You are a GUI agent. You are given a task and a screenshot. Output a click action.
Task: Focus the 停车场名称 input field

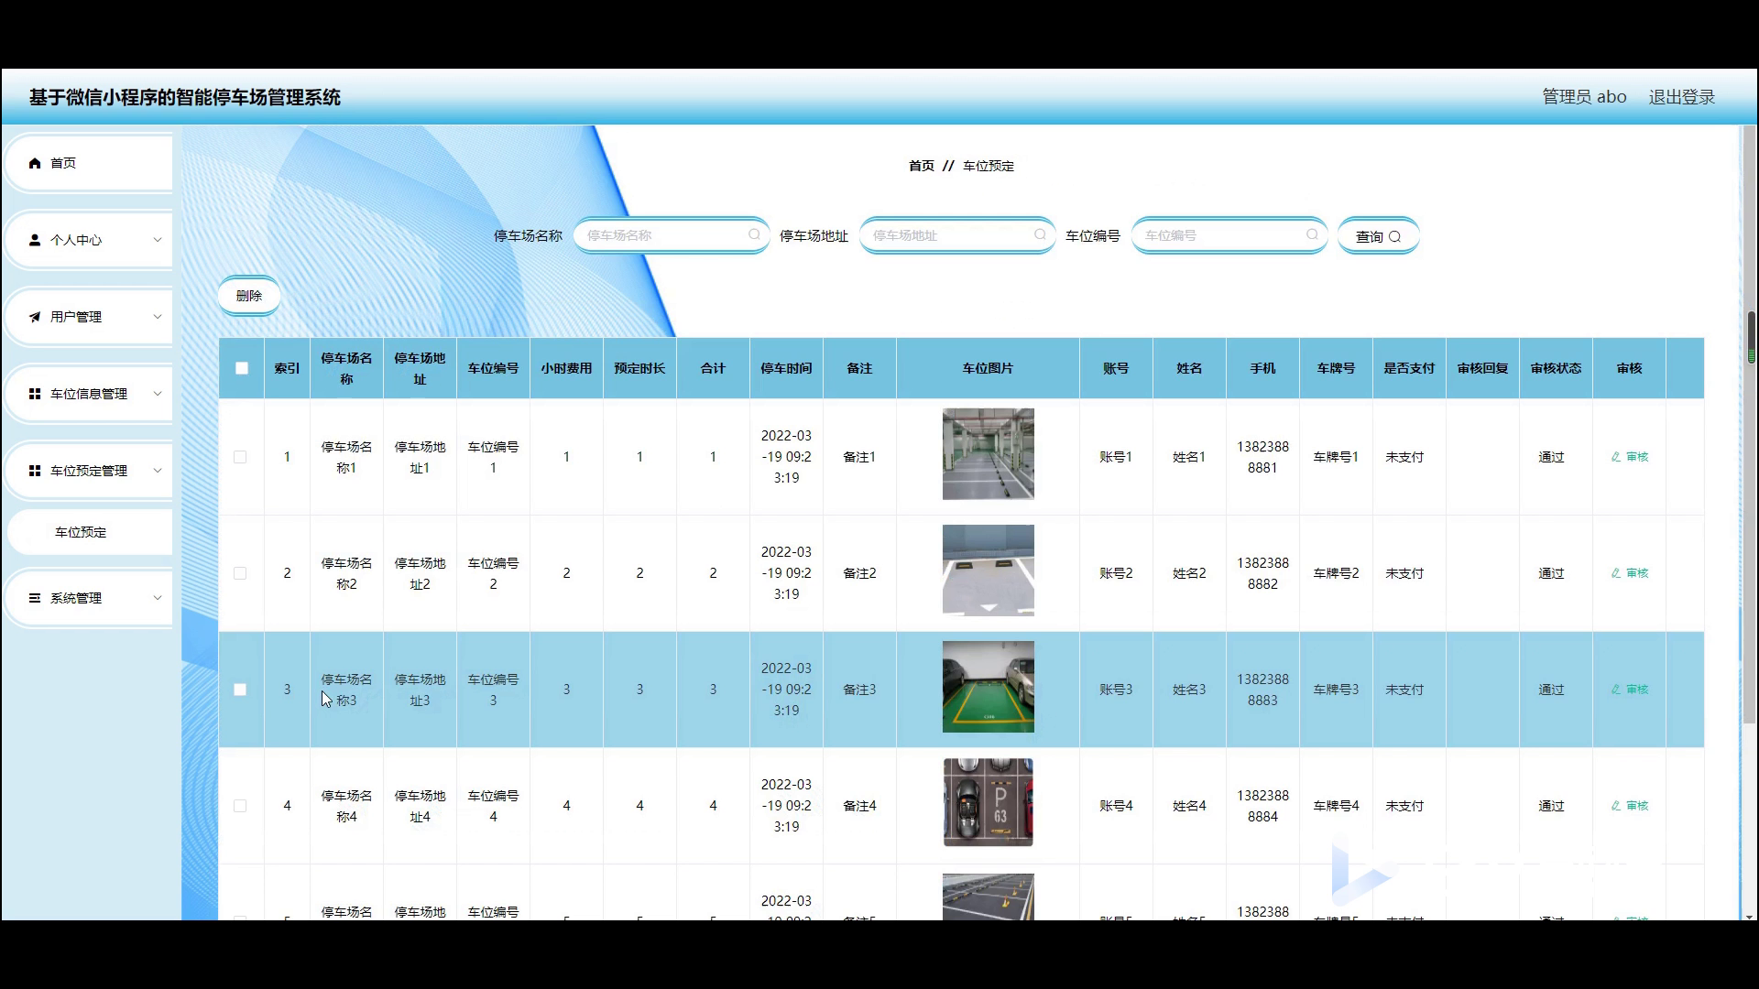click(x=671, y=235)
